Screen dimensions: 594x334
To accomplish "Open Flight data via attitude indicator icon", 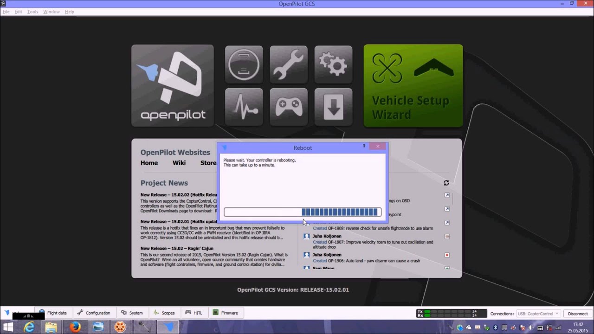I will (244, 64).
